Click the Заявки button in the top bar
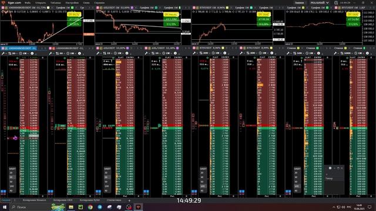Image resolution: width=376 pixels, height=211 pixels. (x=299, y=3)
